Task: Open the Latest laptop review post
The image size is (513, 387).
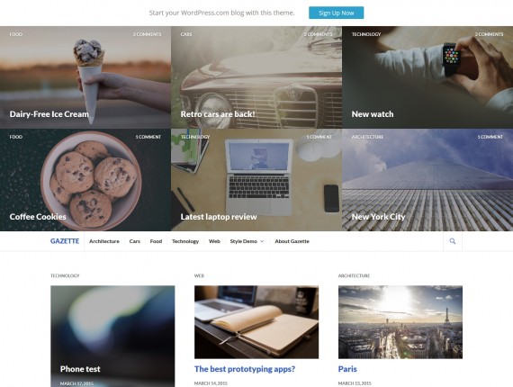Action: 219,217
